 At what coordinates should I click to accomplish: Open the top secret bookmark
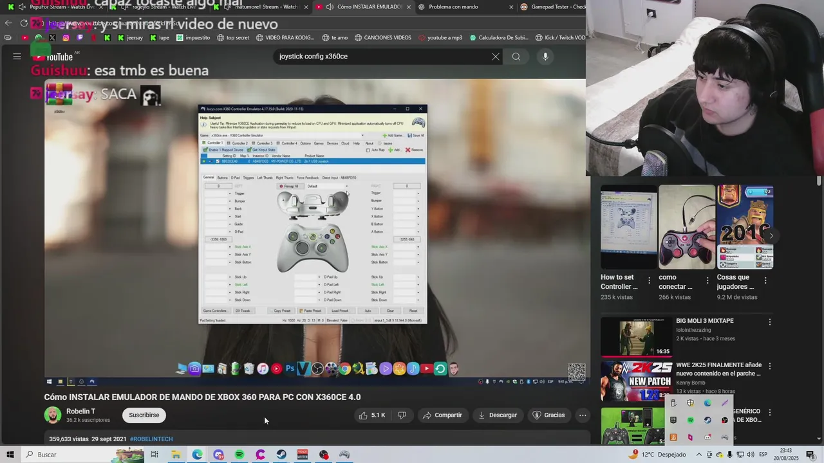point(232,38)
